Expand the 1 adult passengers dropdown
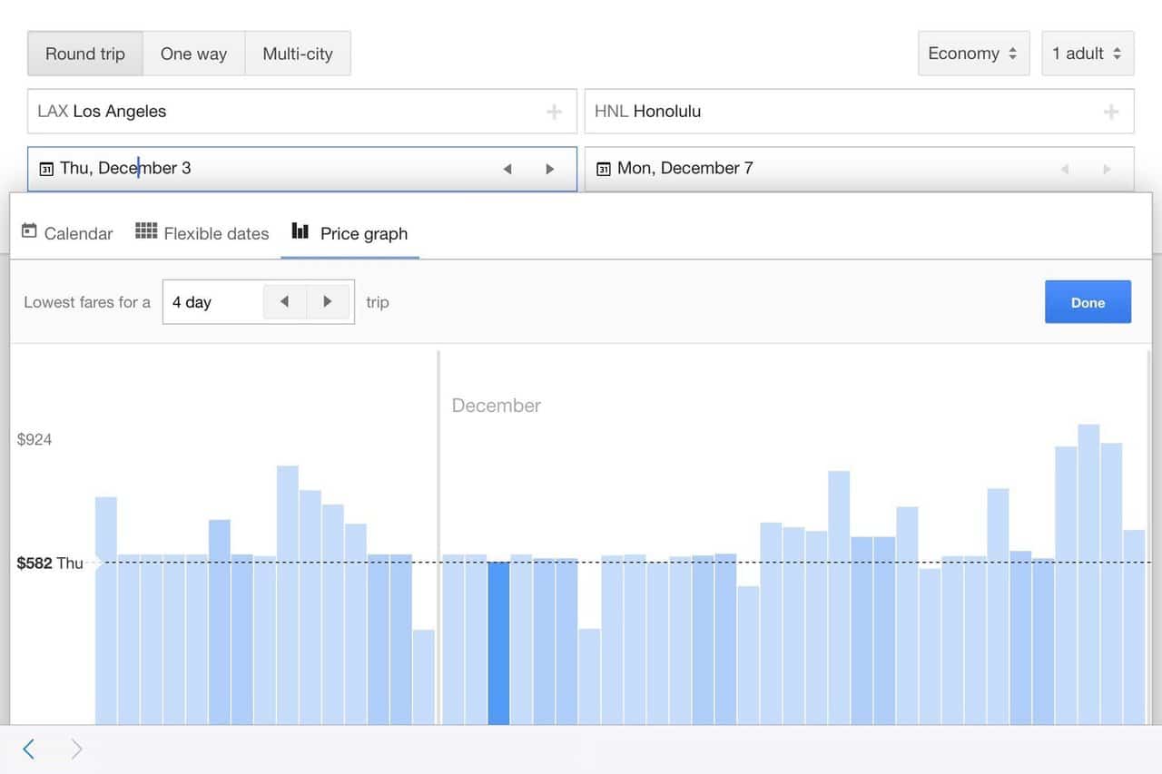This screenshot has width=1162, height=774. tap(1087, 54)
